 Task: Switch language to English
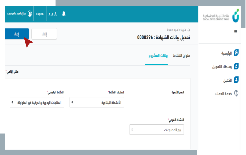click(x=40, y=14)
